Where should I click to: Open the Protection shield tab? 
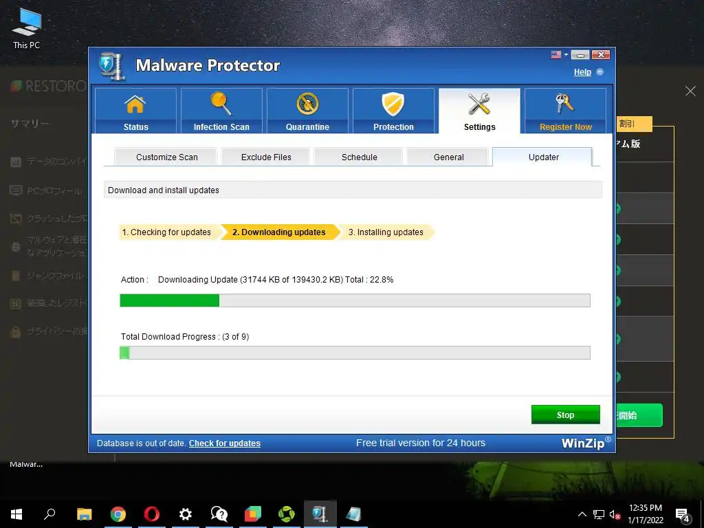[393, 111]
